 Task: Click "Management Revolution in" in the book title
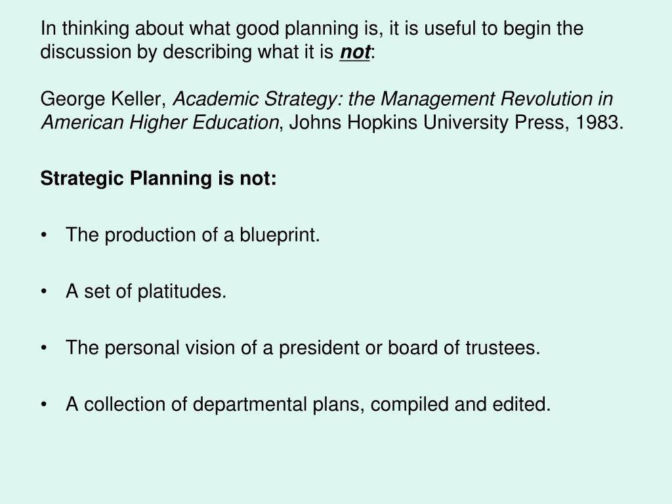pyautogui.click(x=497, y=99)
